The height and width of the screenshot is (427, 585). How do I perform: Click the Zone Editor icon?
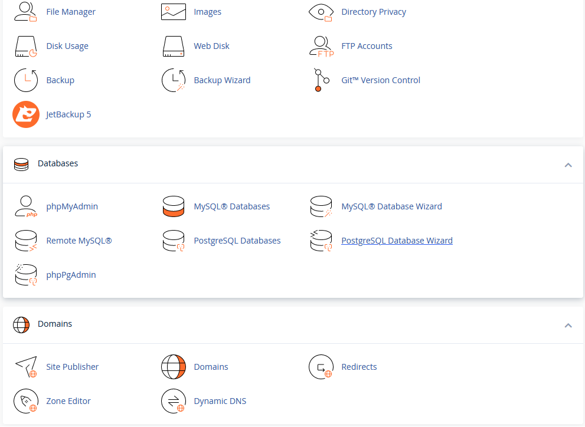tap(26, 401)
